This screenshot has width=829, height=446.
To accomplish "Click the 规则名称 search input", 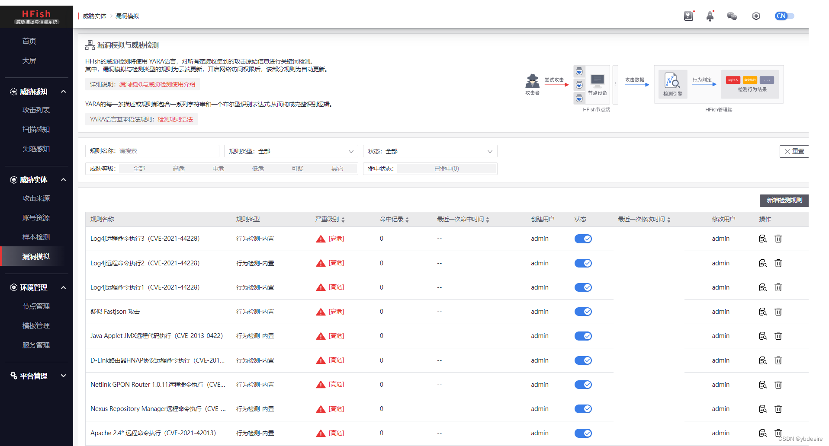I will [168, 151].
